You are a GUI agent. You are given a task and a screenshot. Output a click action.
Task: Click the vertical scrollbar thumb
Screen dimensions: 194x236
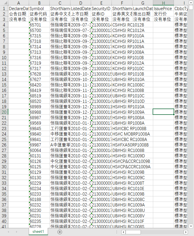click(191, 7)
